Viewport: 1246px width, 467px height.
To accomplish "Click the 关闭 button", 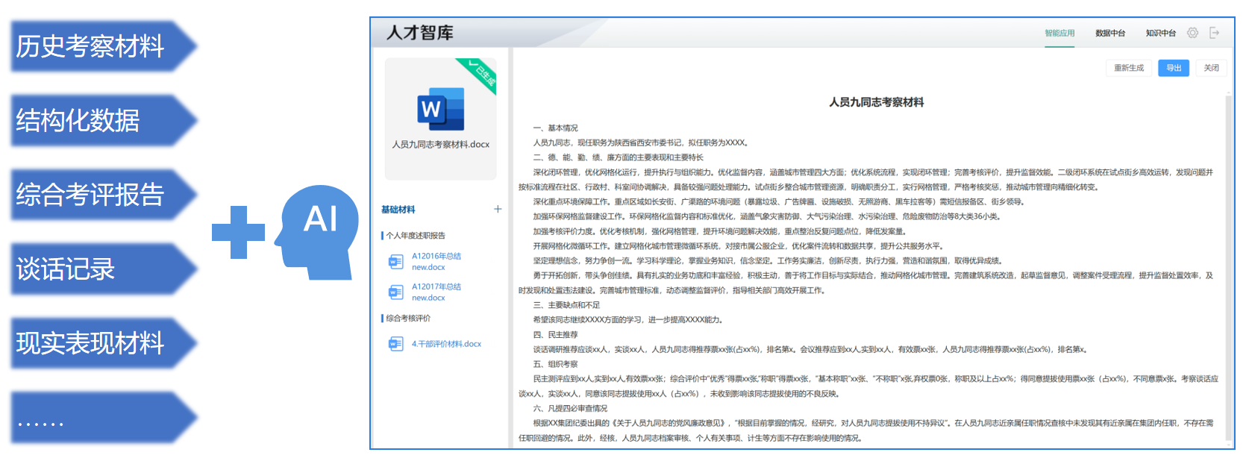I will pos(1212,68).
